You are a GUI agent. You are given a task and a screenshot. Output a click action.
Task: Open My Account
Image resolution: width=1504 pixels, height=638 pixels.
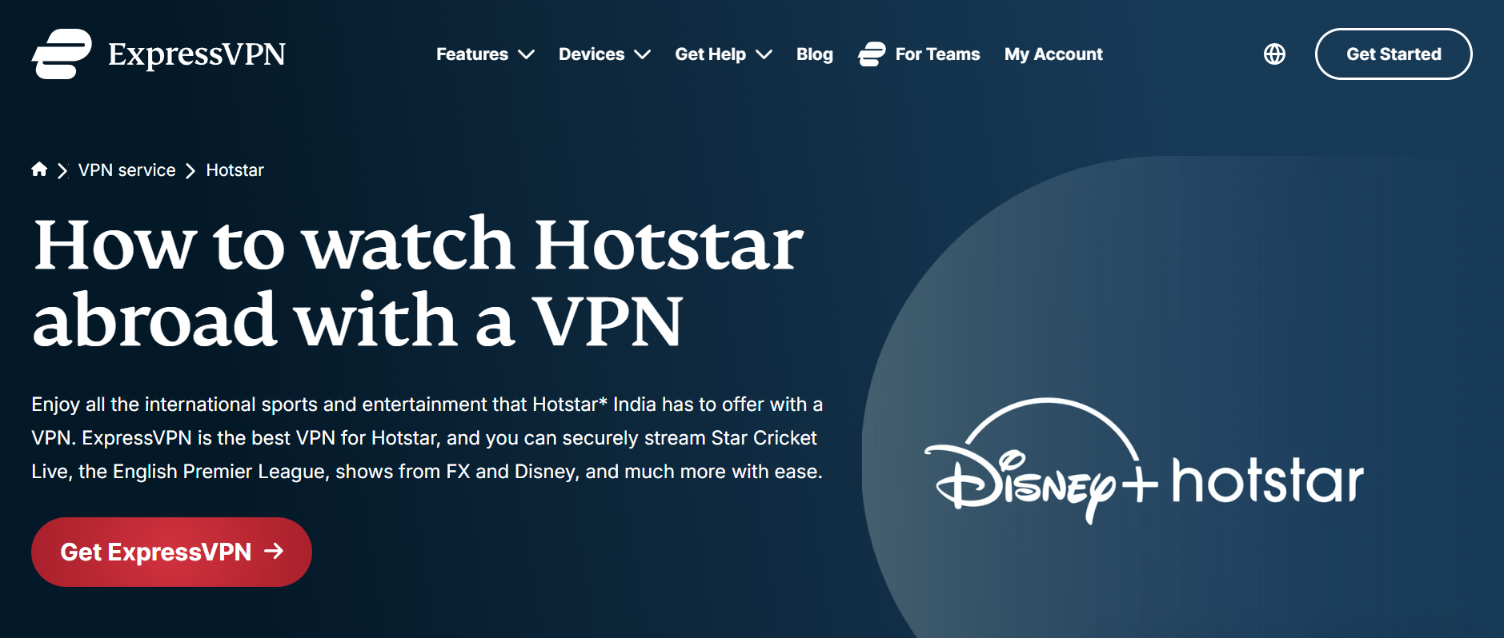click(x=1053, y=54)
